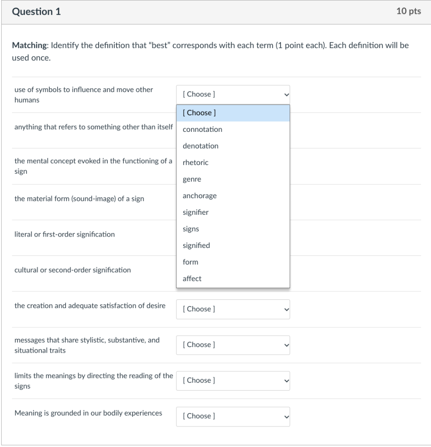Click the 'Question 1' heading
Screen dimensions: 431x447
36,12
